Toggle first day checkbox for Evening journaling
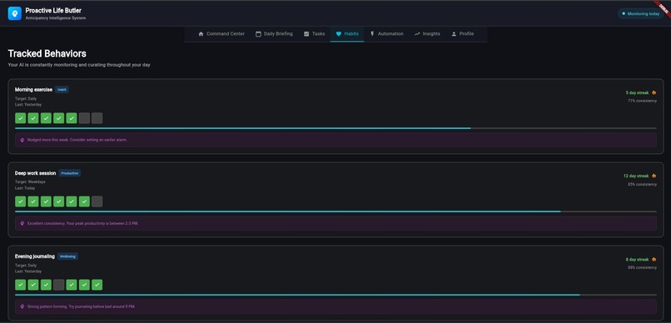 [x=21, y=285]
